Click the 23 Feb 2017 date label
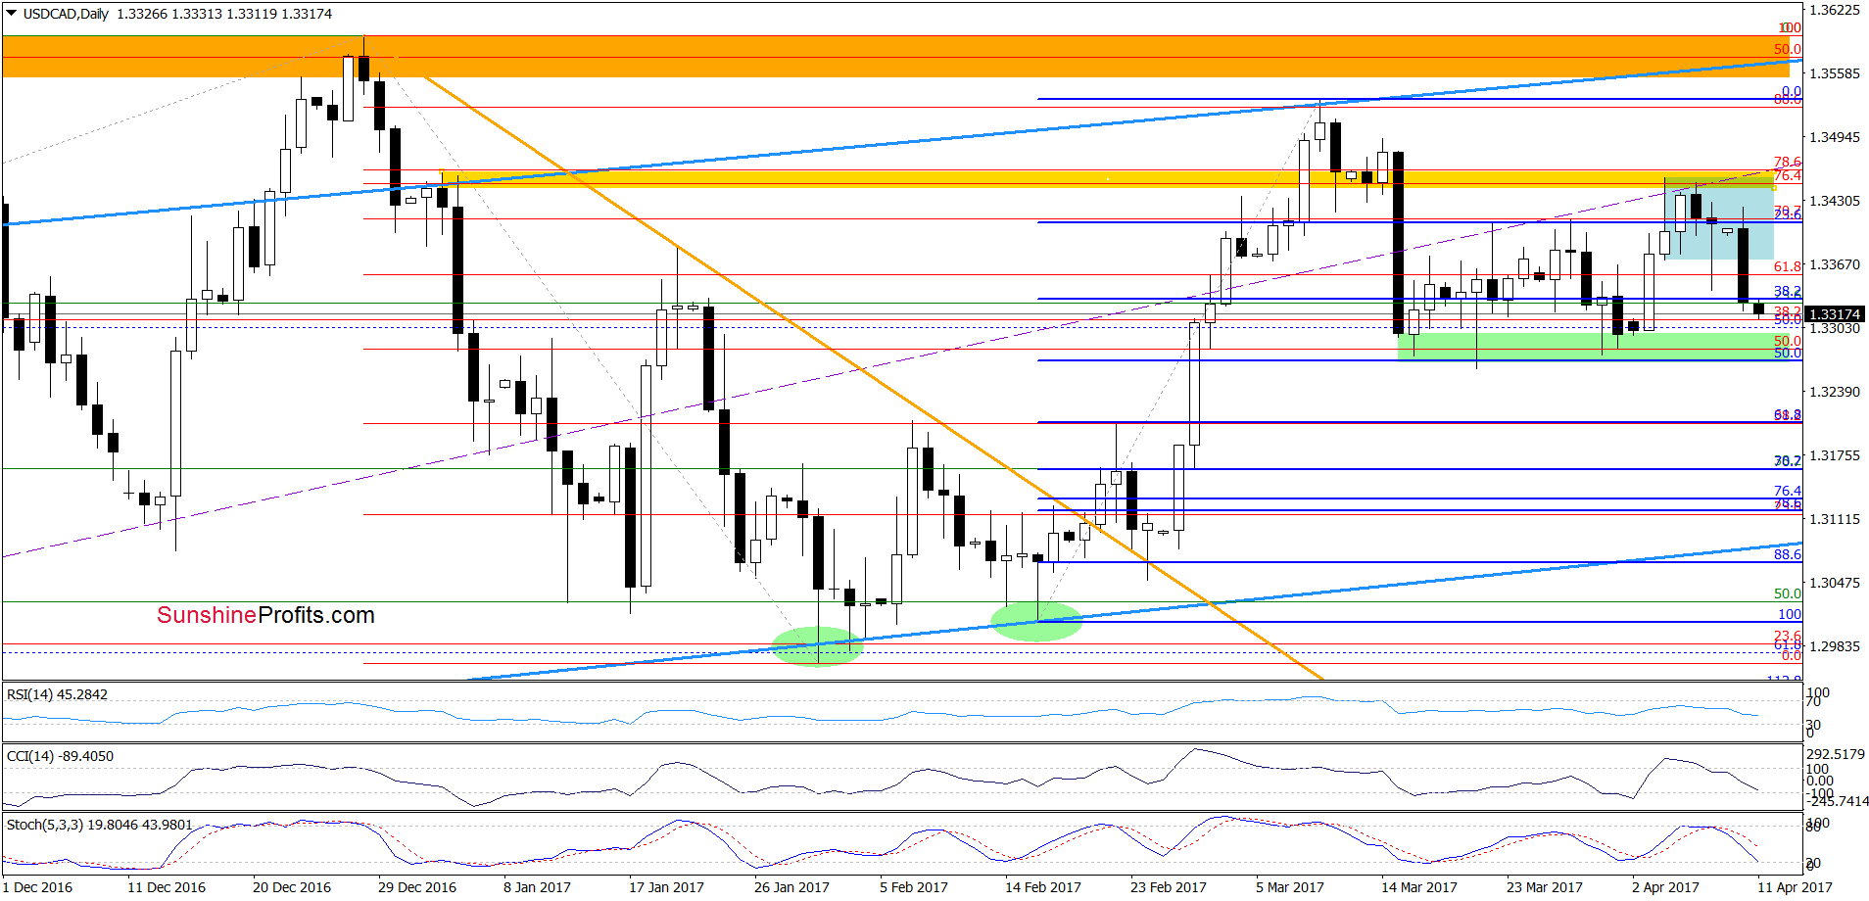 [1169, 887]
